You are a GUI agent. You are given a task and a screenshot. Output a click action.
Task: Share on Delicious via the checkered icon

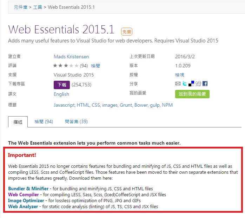[x=191, y=84]
